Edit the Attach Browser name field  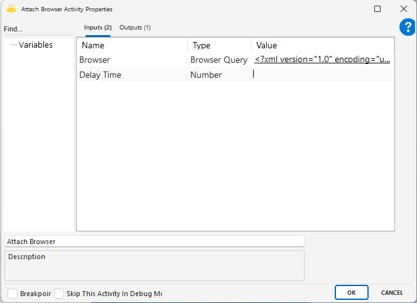tap(154, 242)
